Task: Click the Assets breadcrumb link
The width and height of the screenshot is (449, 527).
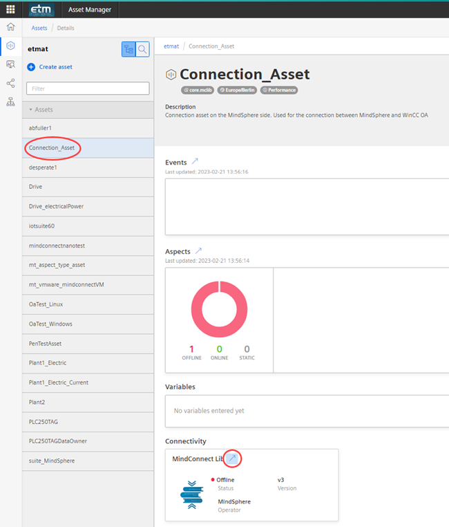Action: [39, 28]
